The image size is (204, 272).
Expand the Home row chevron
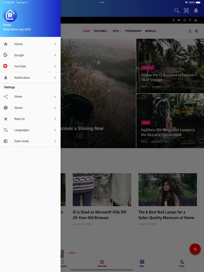(x=55, y=44)
